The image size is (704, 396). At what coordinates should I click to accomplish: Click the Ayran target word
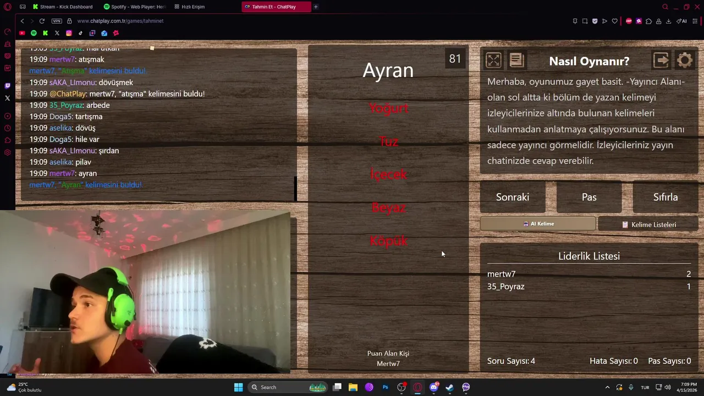point(388,70)
